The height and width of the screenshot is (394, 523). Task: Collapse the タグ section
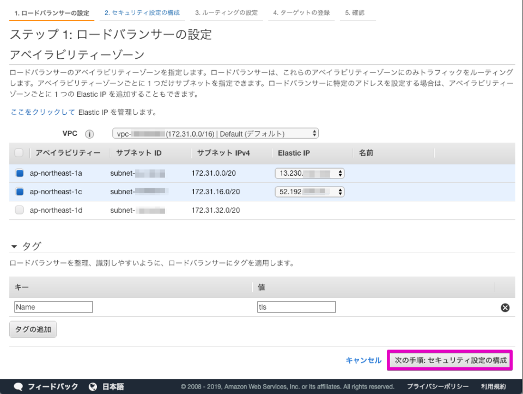[x=15, y=245]
